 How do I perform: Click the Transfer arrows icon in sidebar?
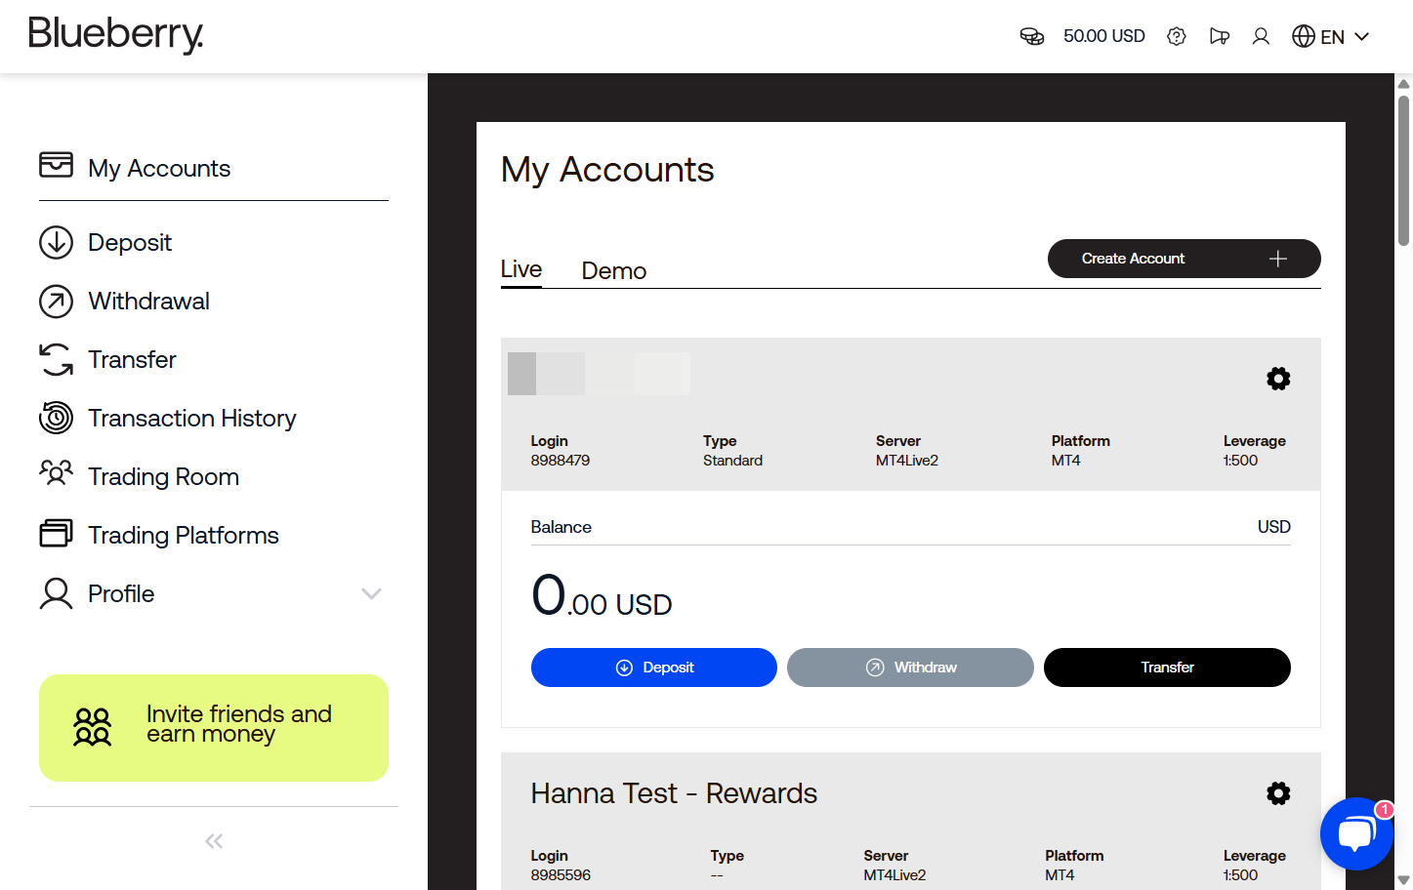56,359
